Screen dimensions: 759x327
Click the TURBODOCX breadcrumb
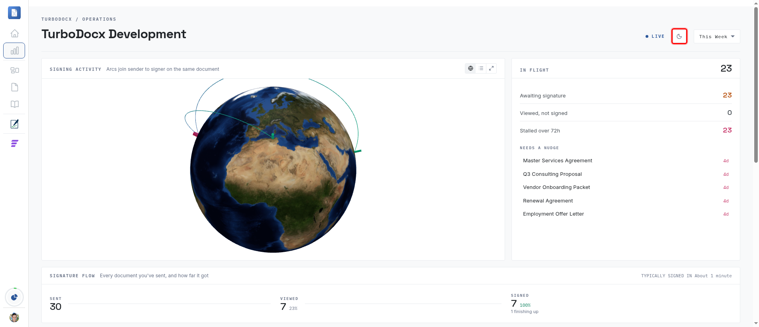(57, 19)
